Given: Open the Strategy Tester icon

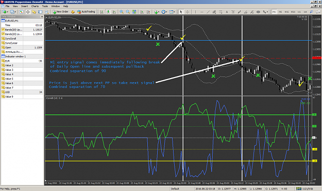Looking at the screenshot, I should [46, 12].
